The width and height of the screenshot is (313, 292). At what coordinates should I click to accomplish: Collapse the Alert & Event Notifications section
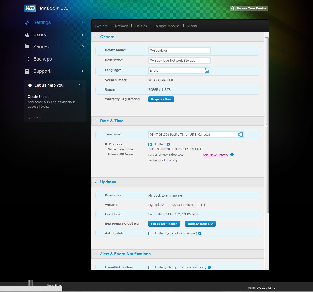point(96,254)
